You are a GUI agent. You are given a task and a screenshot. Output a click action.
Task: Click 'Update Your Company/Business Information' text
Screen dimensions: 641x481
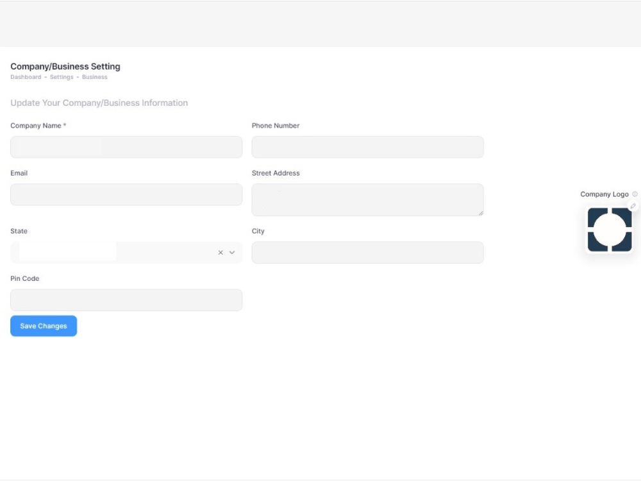click(x=99, y=103)
